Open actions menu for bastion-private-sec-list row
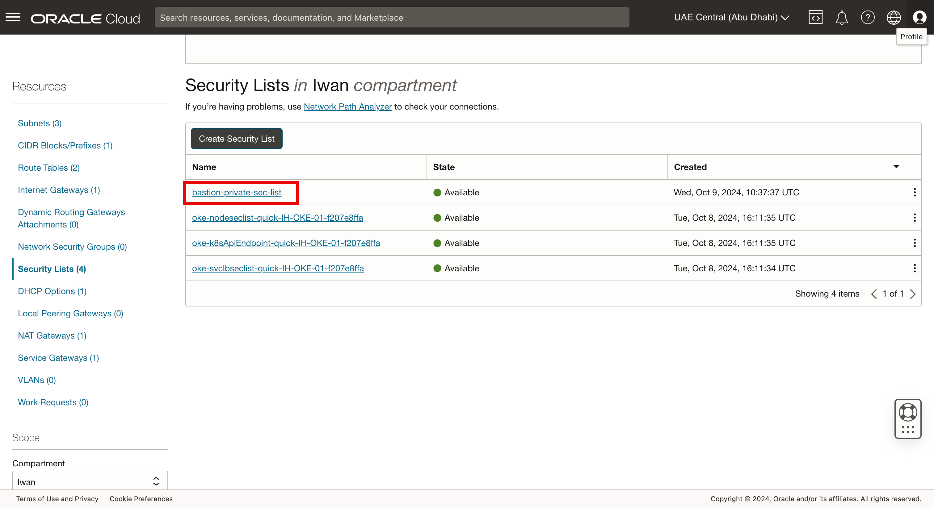 point(915,192)
